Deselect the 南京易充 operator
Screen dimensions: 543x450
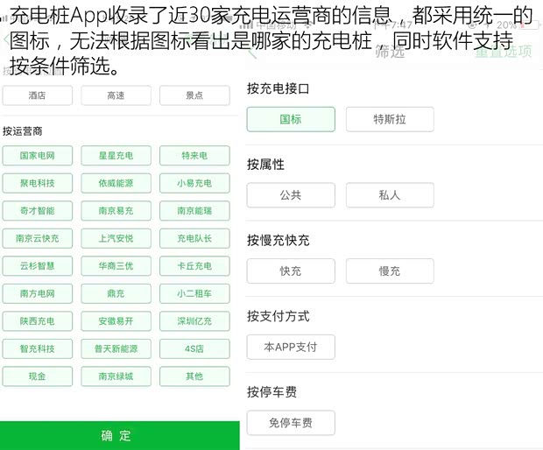(x=116, y=210)
